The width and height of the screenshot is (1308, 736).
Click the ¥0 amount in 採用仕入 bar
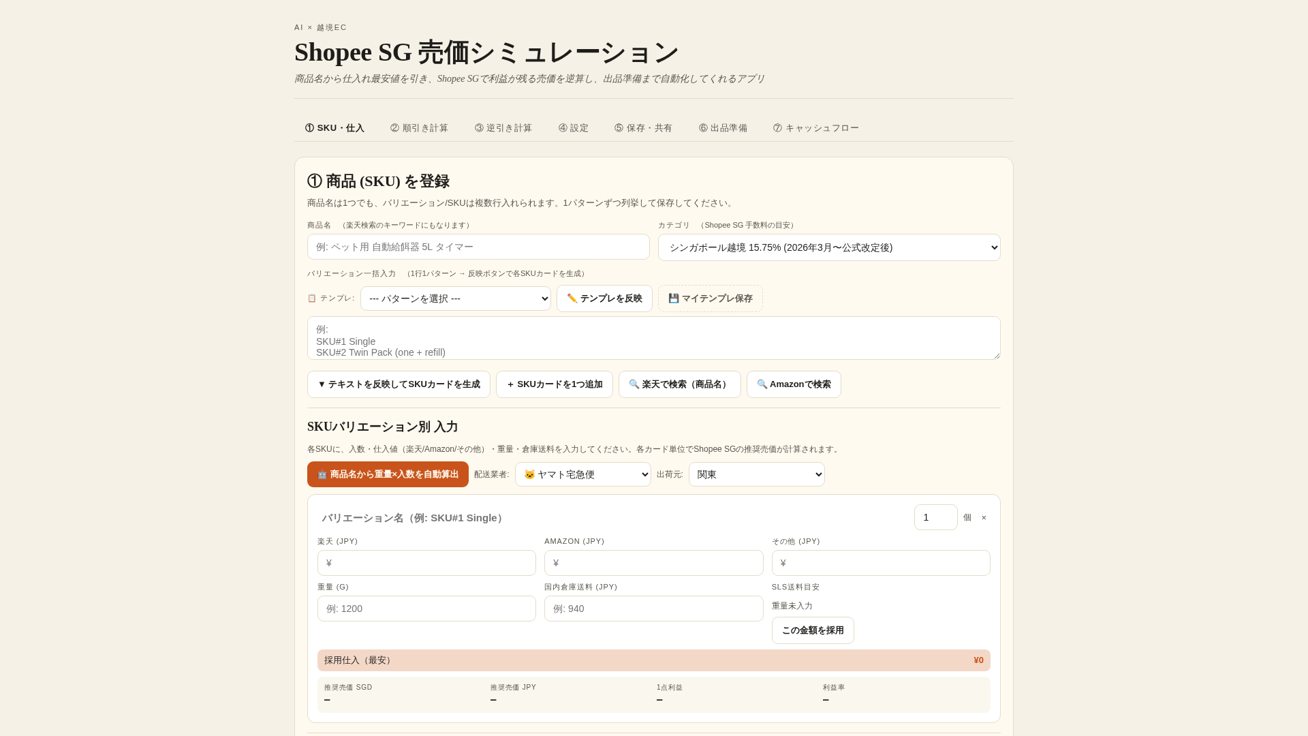(x=978, y=660)
